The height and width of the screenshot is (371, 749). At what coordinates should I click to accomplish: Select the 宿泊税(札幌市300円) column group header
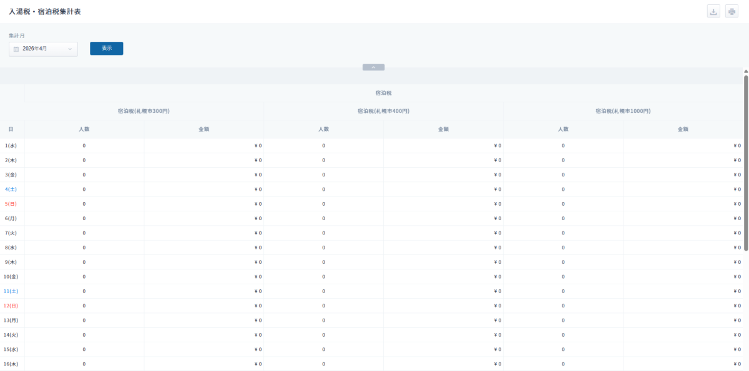144,111
